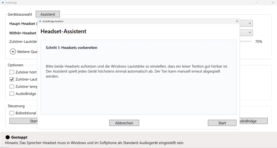277x148 pixels.
Task: Click the Optionen group label
Action: [x=16, y=65]
